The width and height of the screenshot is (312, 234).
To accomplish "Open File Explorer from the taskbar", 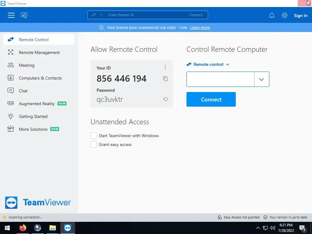I will pyautogui.click(x=52, y=228).
